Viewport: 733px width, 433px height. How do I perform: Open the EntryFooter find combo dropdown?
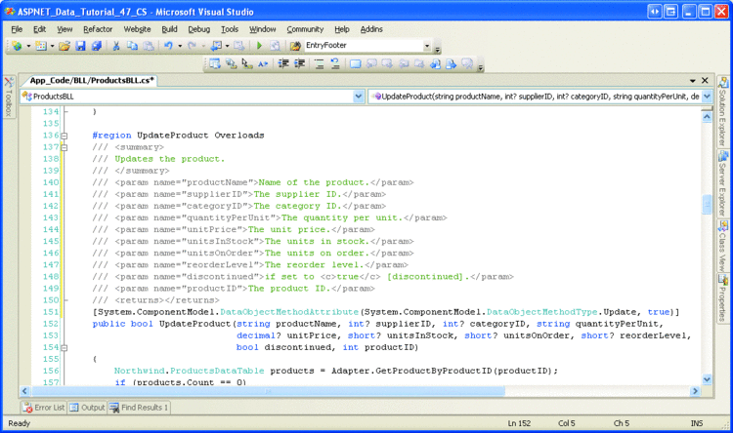(x=427, y=46)
